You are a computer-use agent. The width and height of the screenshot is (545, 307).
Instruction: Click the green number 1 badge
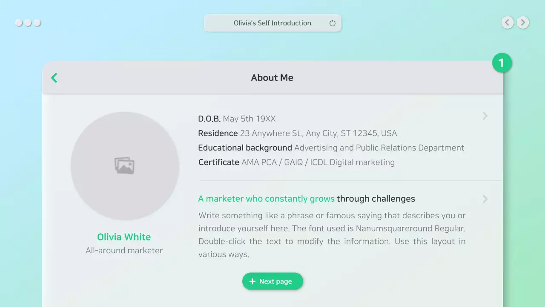[x=502, y=63]
